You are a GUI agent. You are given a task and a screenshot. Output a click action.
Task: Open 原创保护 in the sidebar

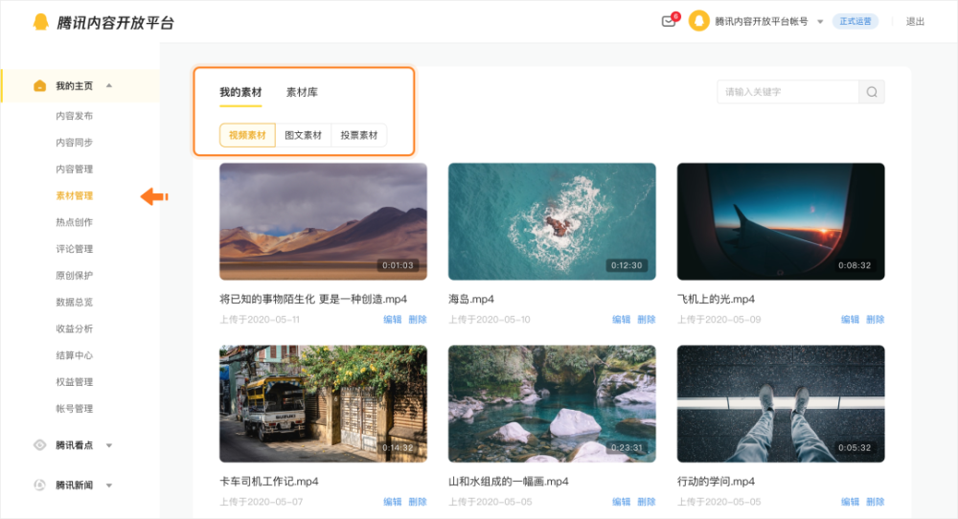(75, 276)
